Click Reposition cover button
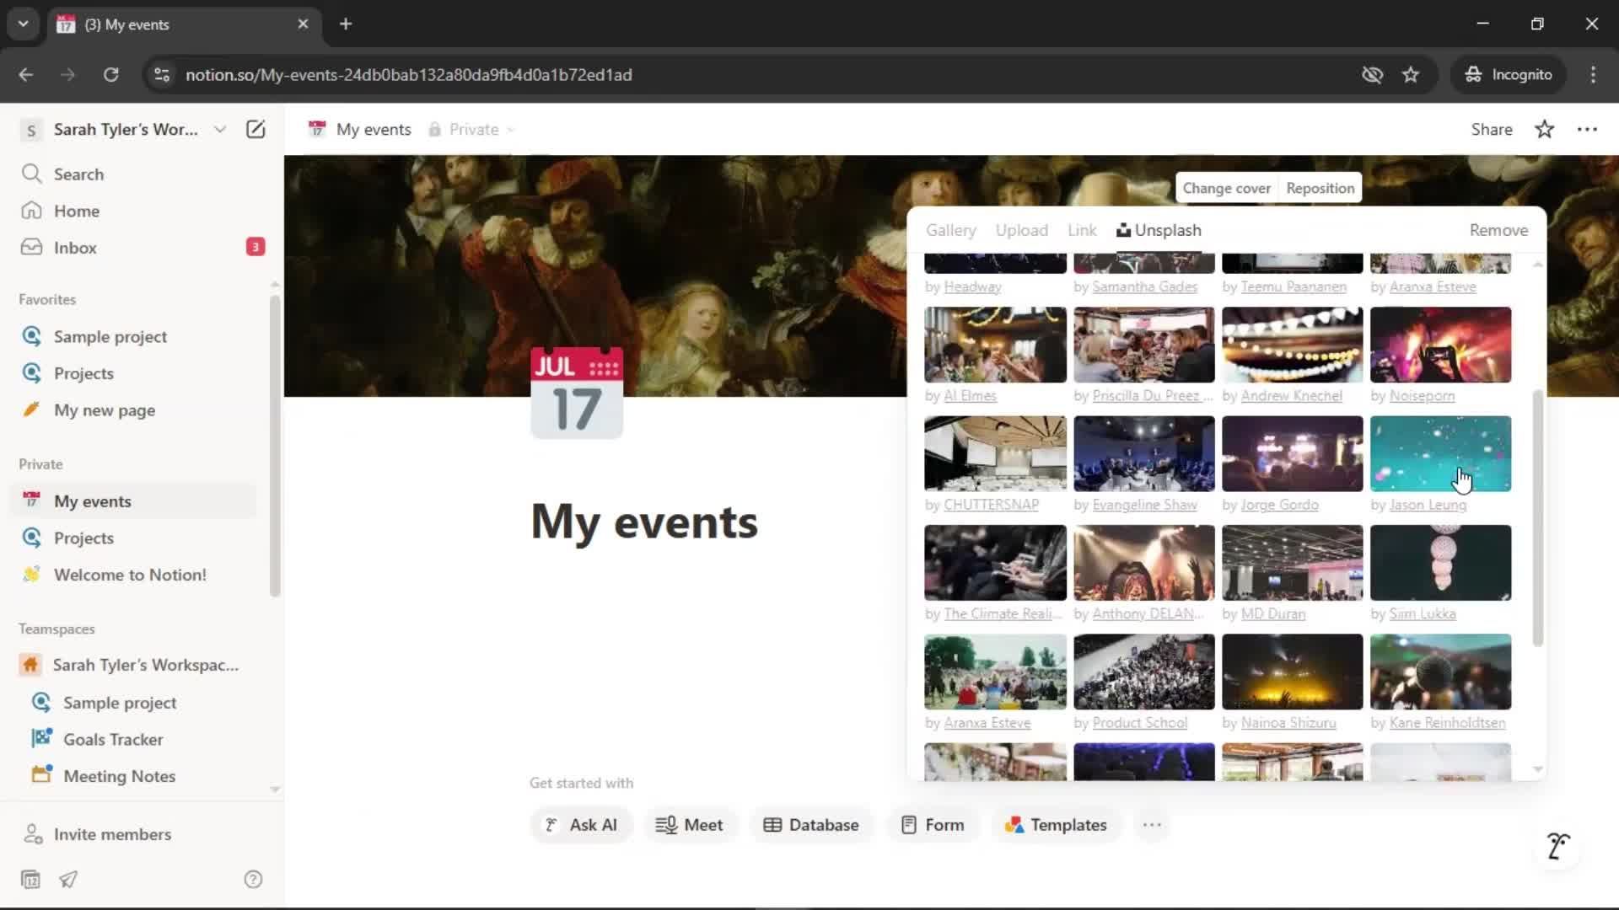 coord(1320,188)
